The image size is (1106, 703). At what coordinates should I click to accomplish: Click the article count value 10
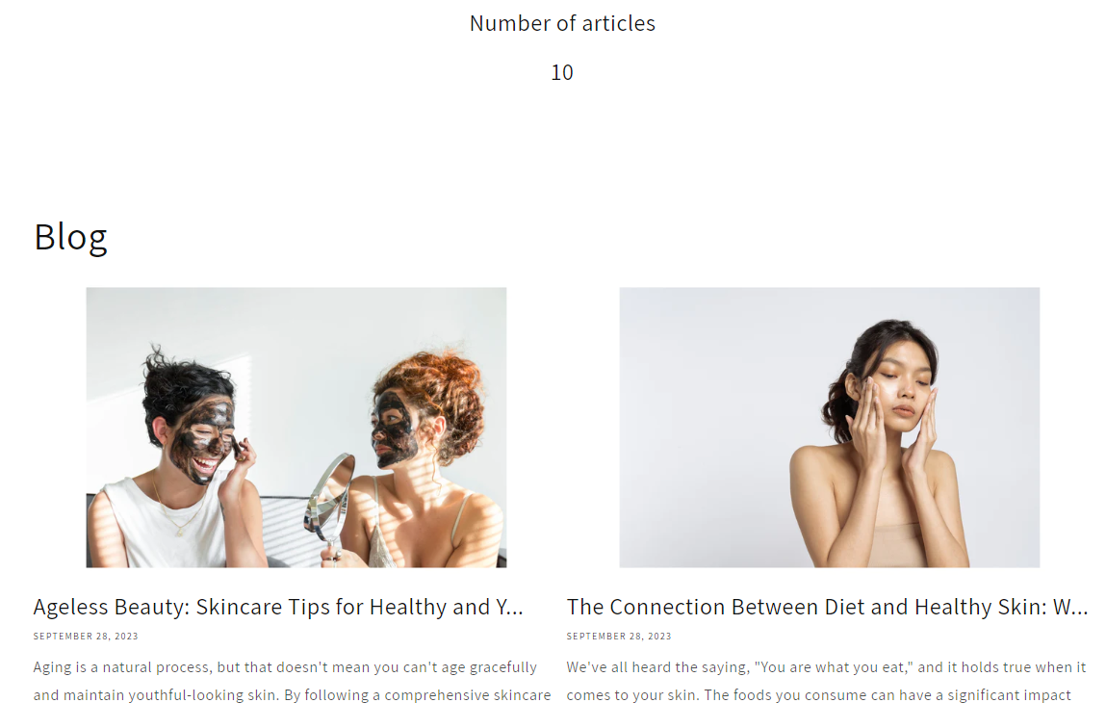point(562,72)
